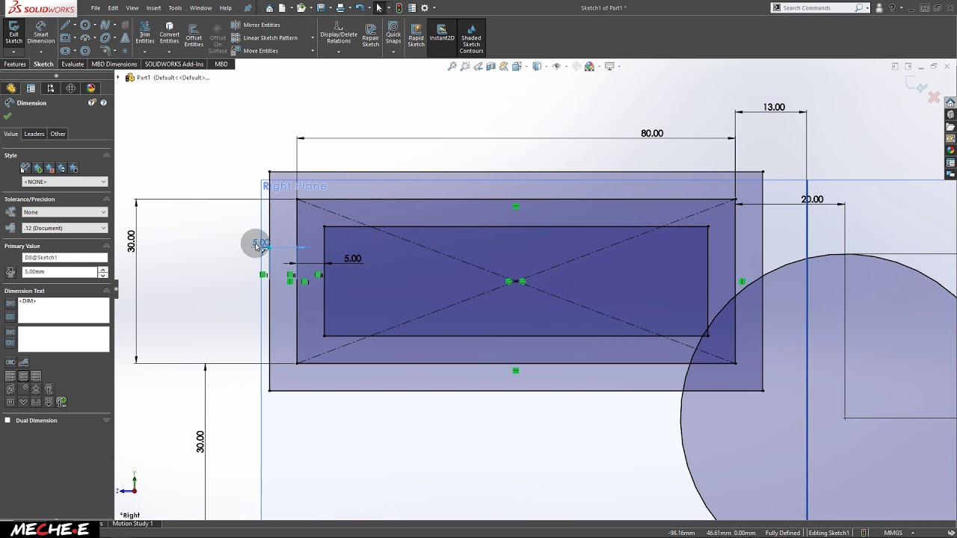The height and width of the screenshot is (538, 957).
Task: Open the Motion Study 1 tab
Action: click(x=132, y=524)
